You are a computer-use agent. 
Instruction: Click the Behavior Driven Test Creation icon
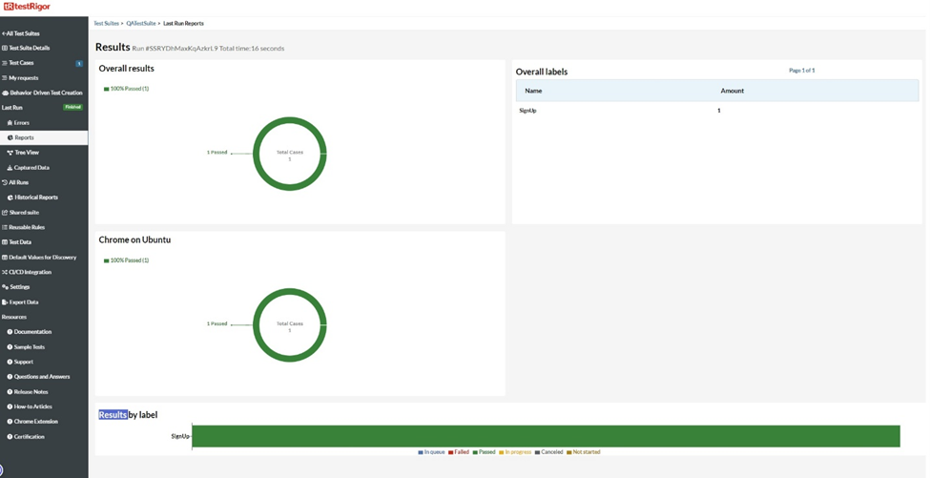pyautogui.click(x=6, y=94)
